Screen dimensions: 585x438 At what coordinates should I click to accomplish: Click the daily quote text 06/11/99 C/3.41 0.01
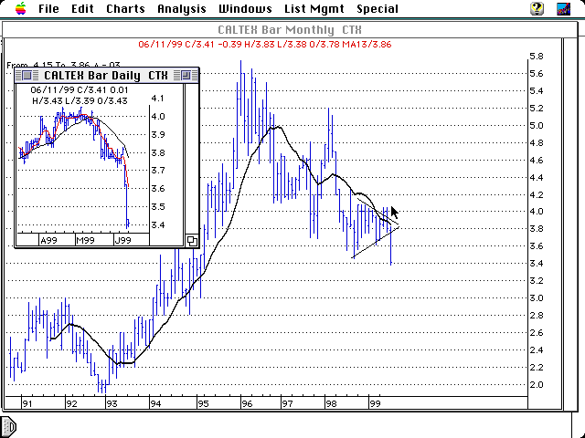pos(80,90)
